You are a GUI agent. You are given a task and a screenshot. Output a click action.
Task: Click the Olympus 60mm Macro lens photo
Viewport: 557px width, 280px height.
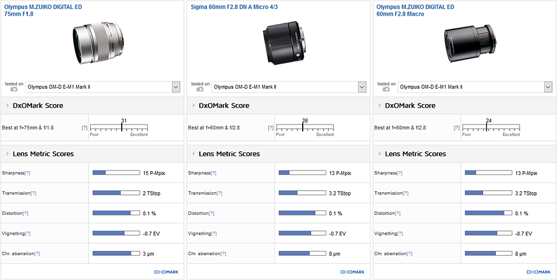tap(472, 43)
